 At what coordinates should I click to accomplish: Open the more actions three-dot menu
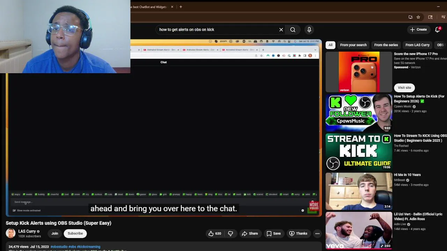point(317,234)
